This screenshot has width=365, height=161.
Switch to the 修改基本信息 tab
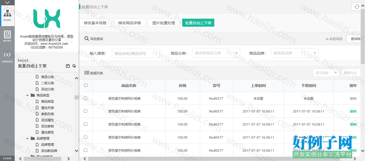click(x=95, y=23)
